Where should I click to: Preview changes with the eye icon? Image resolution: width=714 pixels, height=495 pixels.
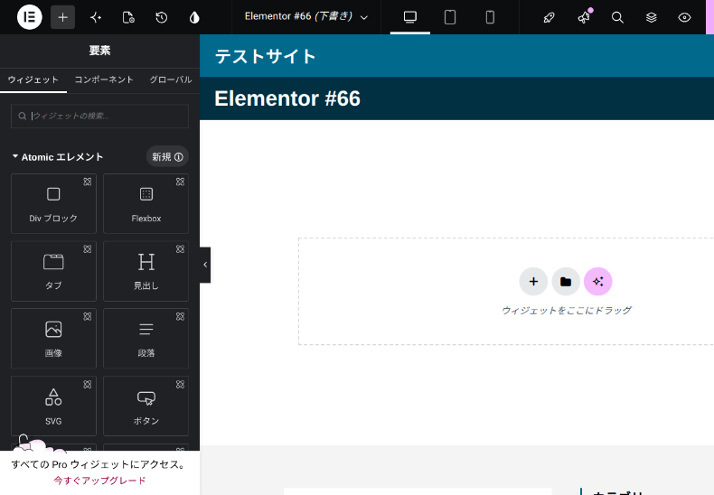684,17
